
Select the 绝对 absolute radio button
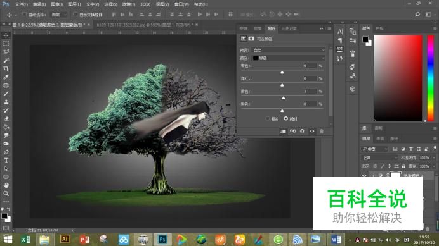point(286,119)
